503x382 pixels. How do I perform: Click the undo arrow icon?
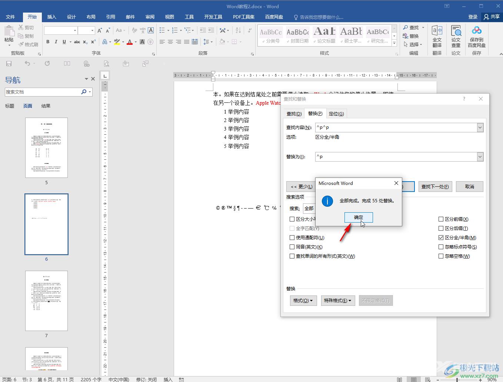(x=27, y=64)
